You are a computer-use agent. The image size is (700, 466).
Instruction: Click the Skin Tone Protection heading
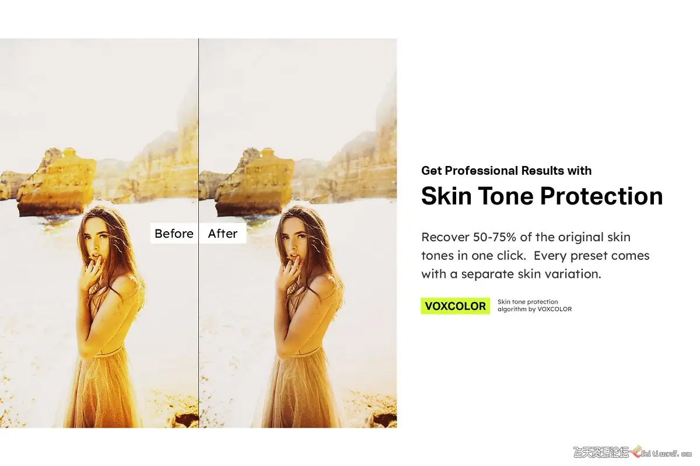click(x=542, y=196)
